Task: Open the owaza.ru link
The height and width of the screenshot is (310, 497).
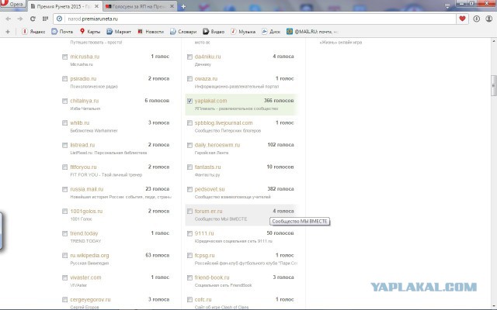Action: click(x=206, y=78)
